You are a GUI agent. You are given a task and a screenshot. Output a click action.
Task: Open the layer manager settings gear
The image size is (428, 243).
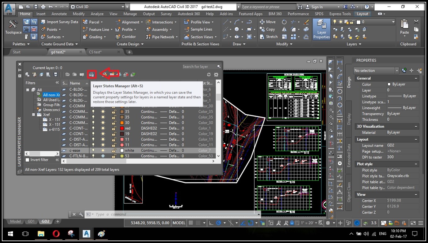coord(216,75)
